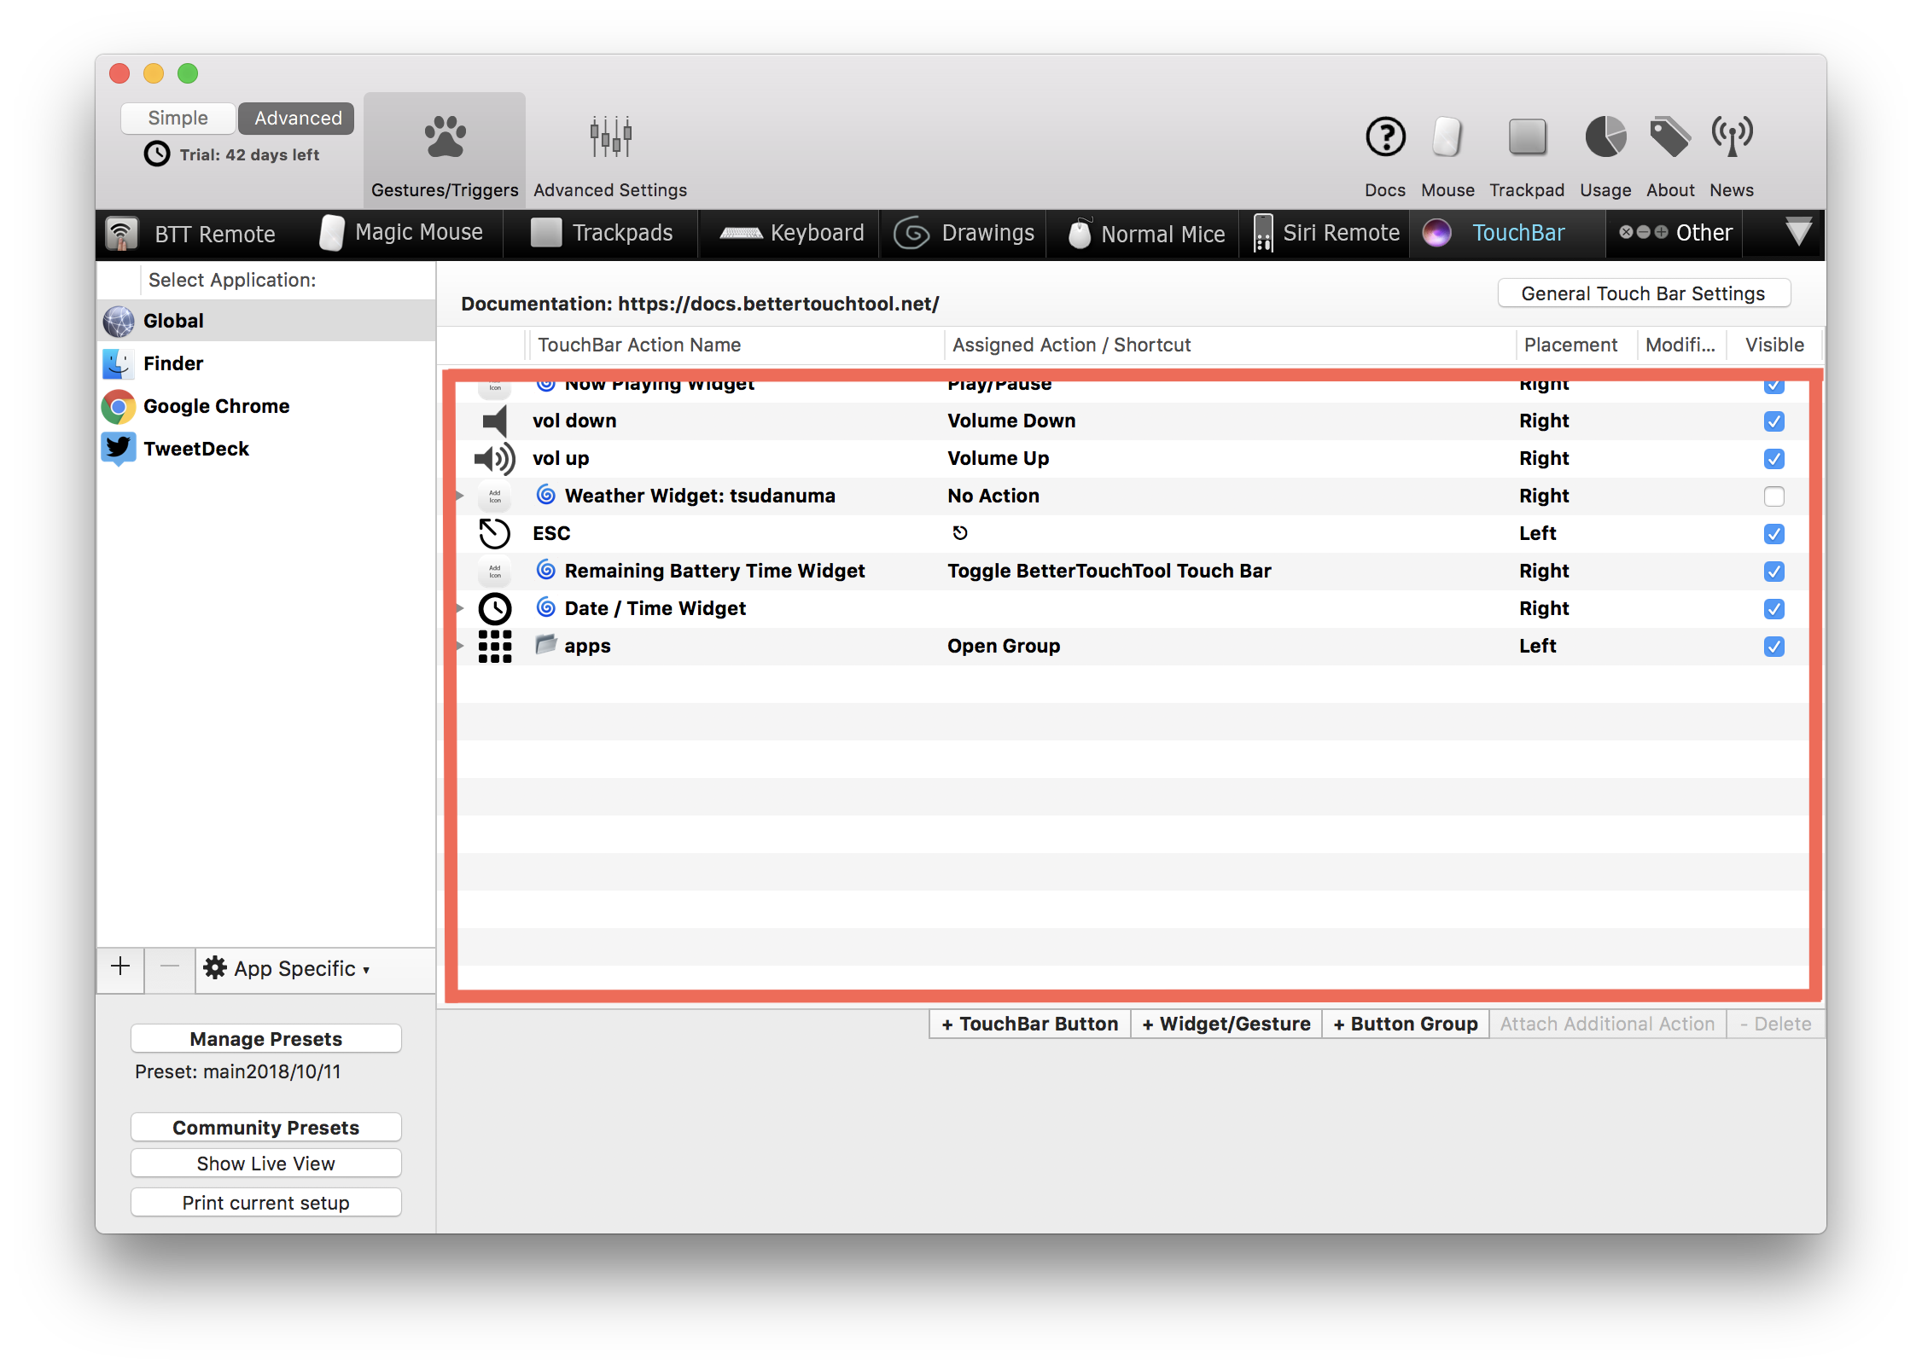Screen dimensions: 1922x1370
Task: Expand the apps group row
Action: pyautogui.click(x=460, y=647)
